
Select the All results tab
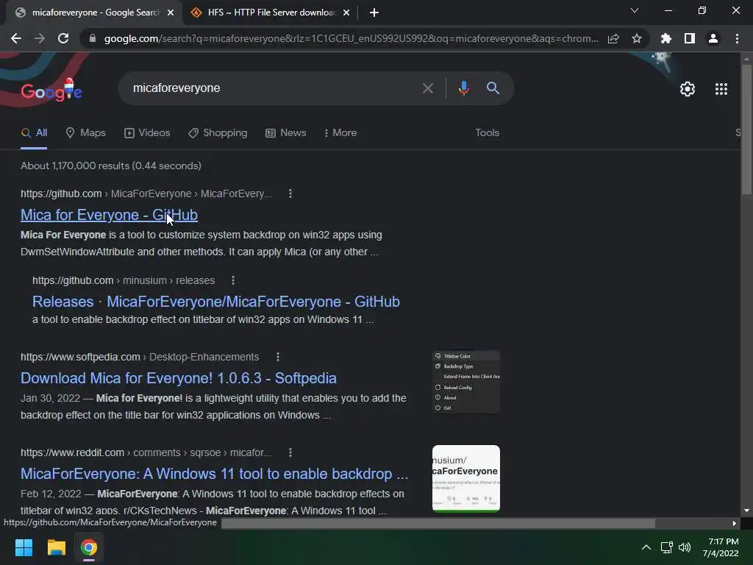pos(34,132)
